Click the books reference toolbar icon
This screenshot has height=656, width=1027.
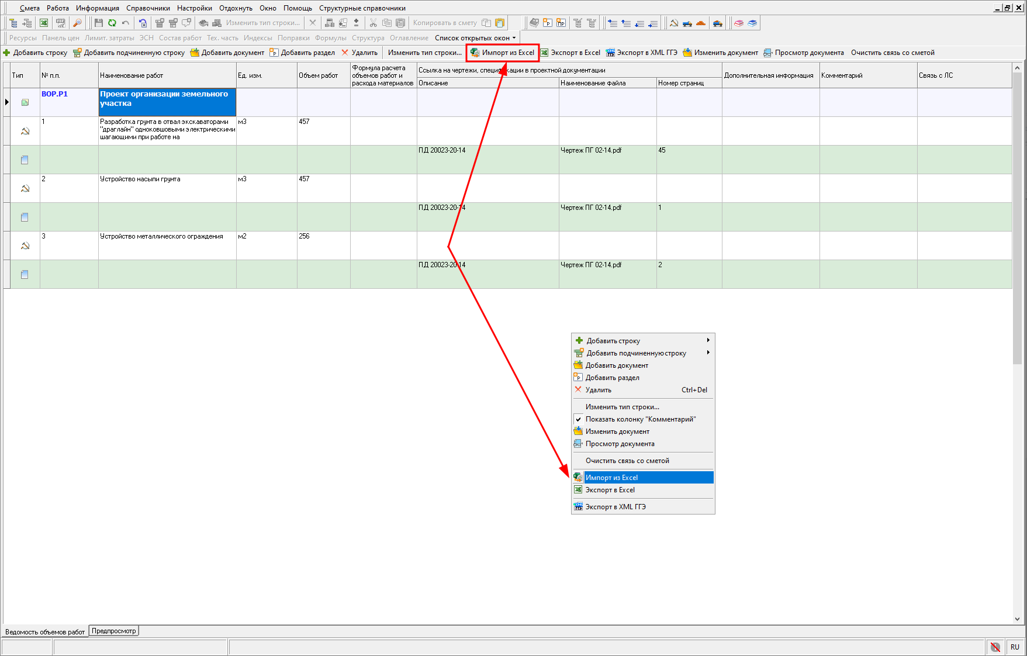(x=739, y=23)
